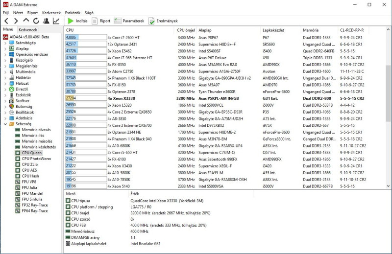Image resolution: width=392 pixels, height=254 pixels.
Task: Open the Súgó menu
Action: 89,13
